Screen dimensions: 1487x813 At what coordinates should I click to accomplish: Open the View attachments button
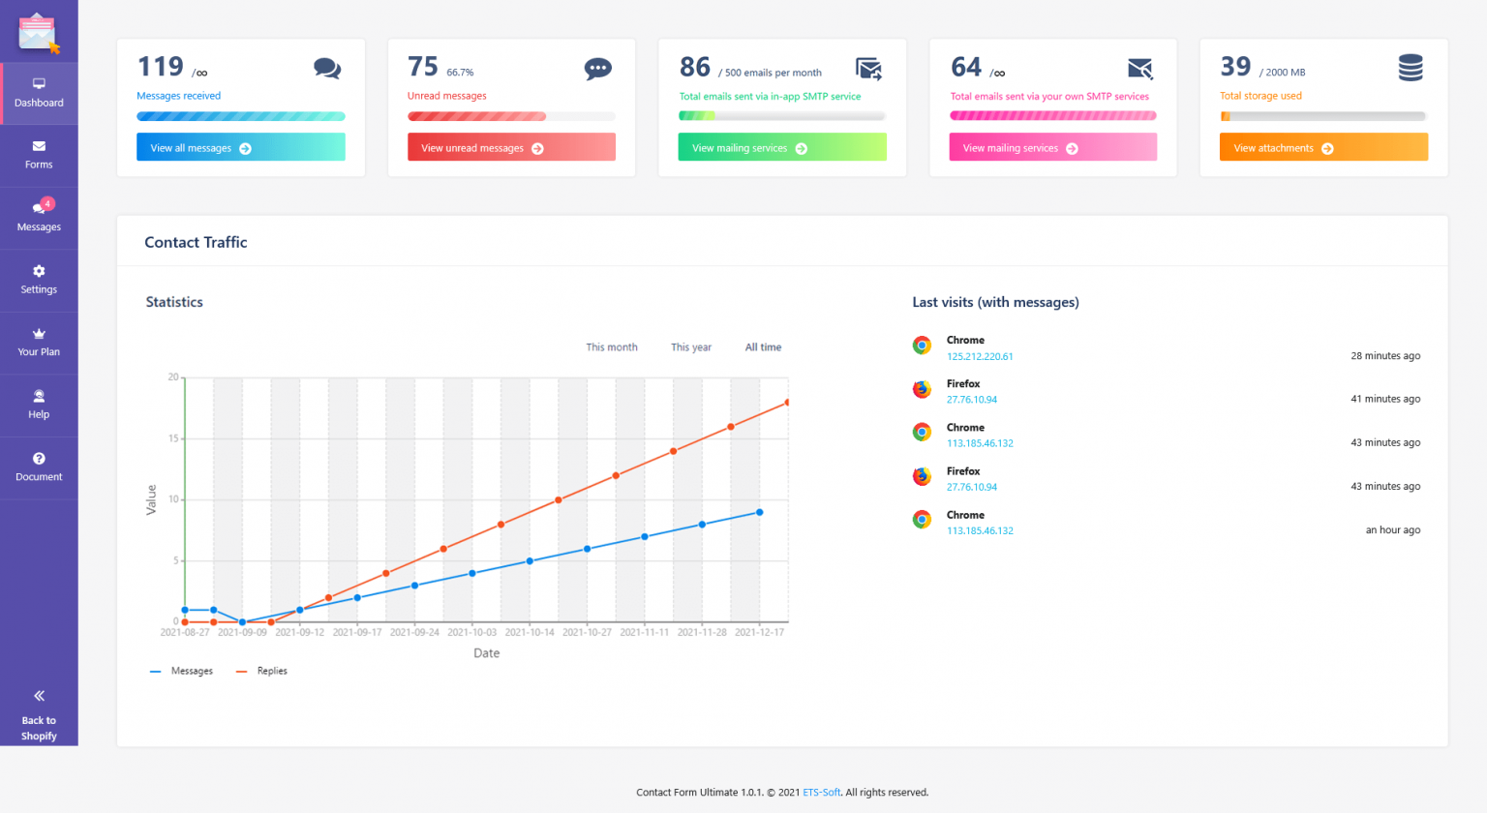pos(1322,148)
